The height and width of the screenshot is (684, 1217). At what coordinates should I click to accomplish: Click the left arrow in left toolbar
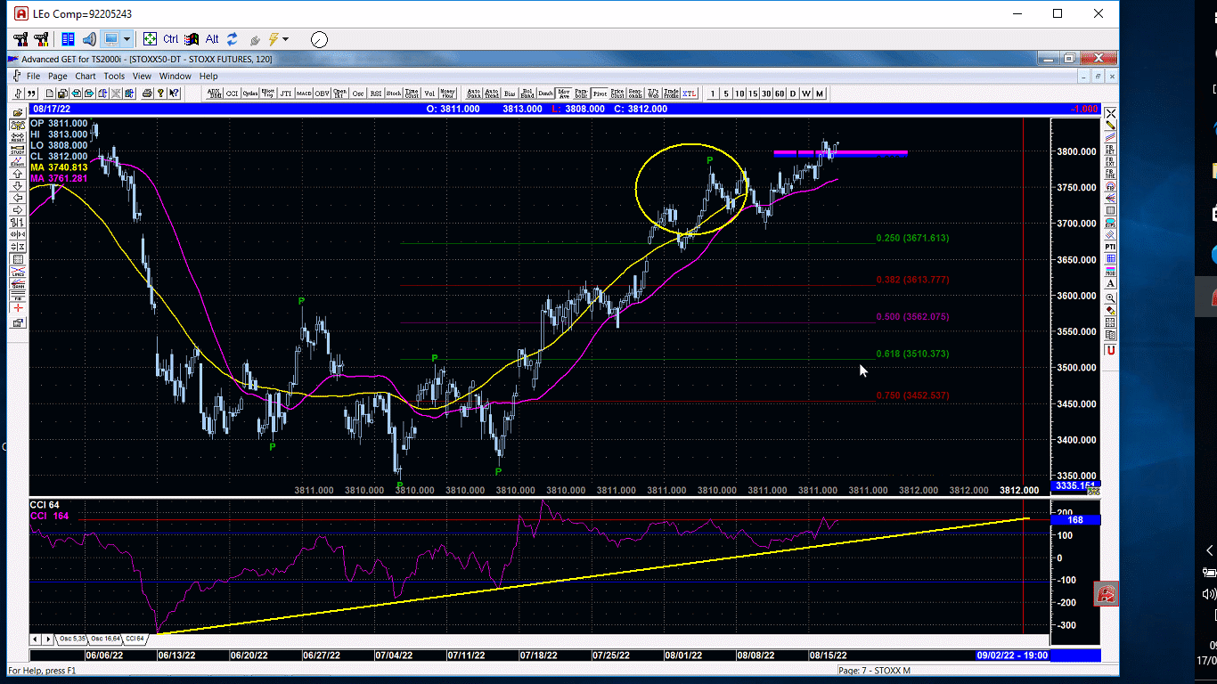(18, 198)
